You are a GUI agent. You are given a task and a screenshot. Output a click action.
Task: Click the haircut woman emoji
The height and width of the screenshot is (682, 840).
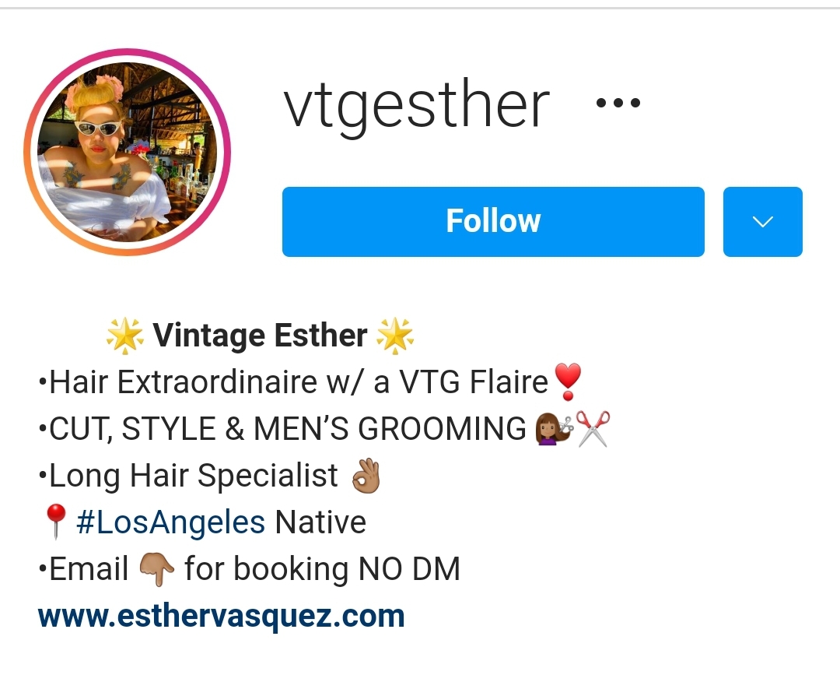[x=554, y=429]
